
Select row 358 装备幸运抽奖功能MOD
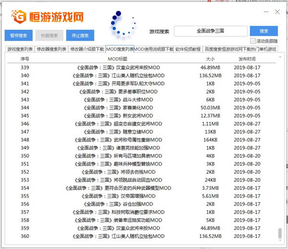tap(142, 220)
